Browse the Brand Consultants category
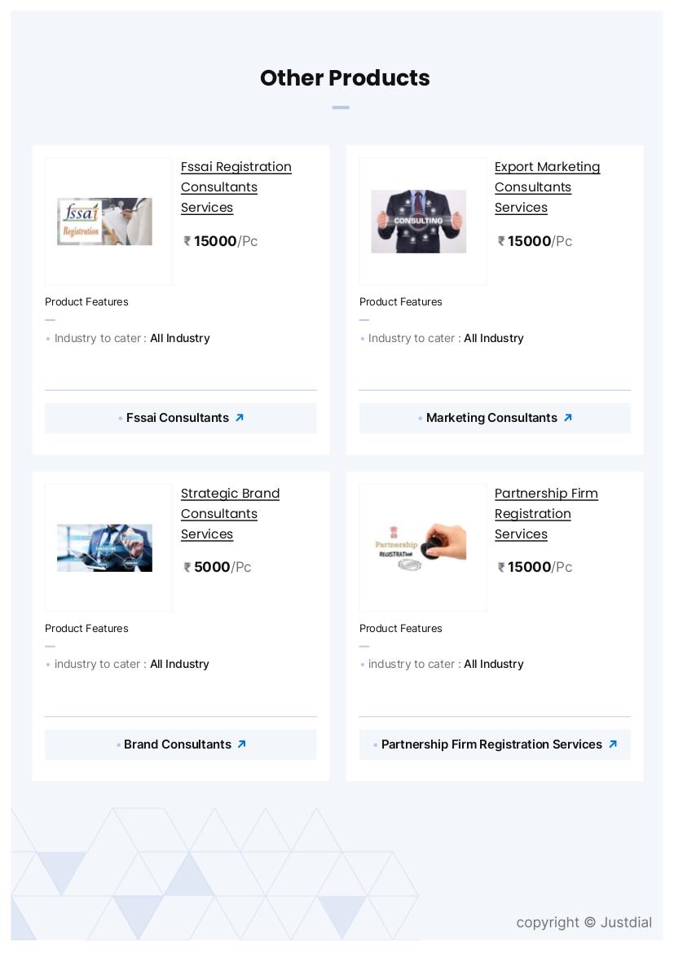This screenshot has height=953, width=674. 178,744
